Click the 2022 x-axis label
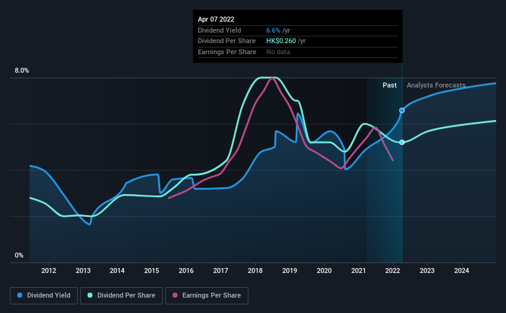 (393, 270)
